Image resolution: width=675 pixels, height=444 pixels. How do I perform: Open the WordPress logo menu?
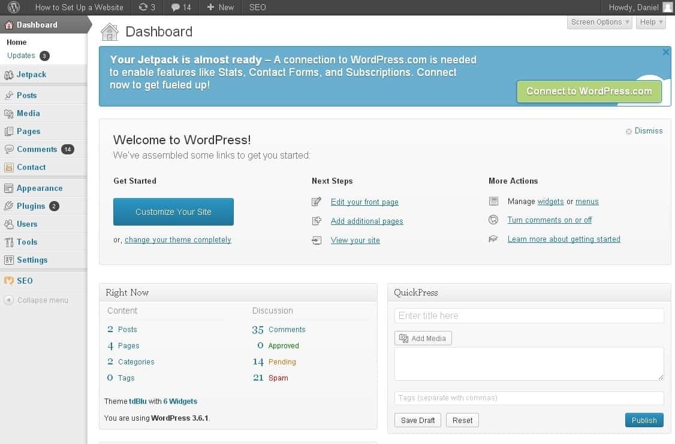pyautogui.click(x=14, y=7)
